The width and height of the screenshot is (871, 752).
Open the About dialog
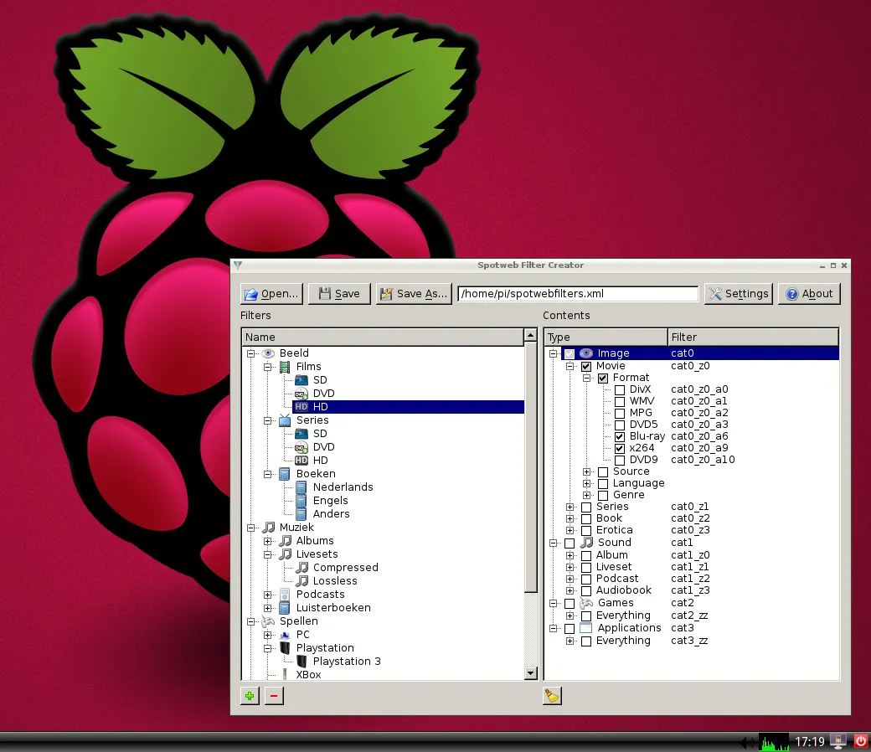(808, 293)
